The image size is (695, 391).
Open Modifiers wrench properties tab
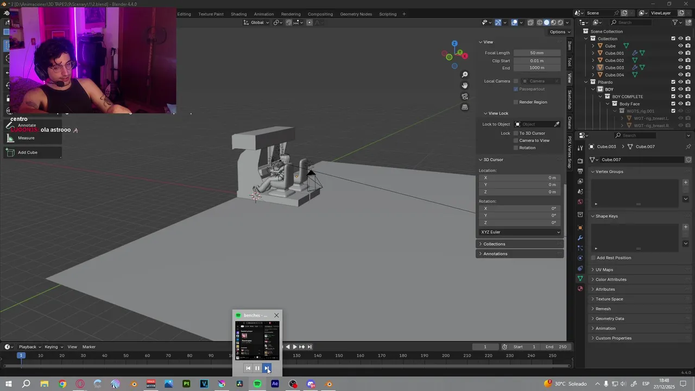click(580, 238)
